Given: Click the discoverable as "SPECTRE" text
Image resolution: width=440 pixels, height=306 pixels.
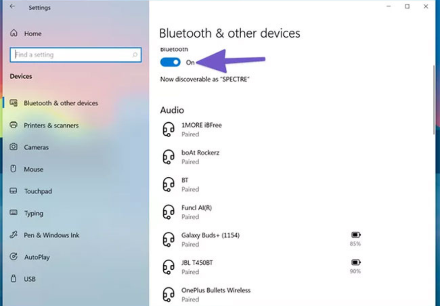Looking at the screenshot, I should pyautogui.click(x=205, y=79).
